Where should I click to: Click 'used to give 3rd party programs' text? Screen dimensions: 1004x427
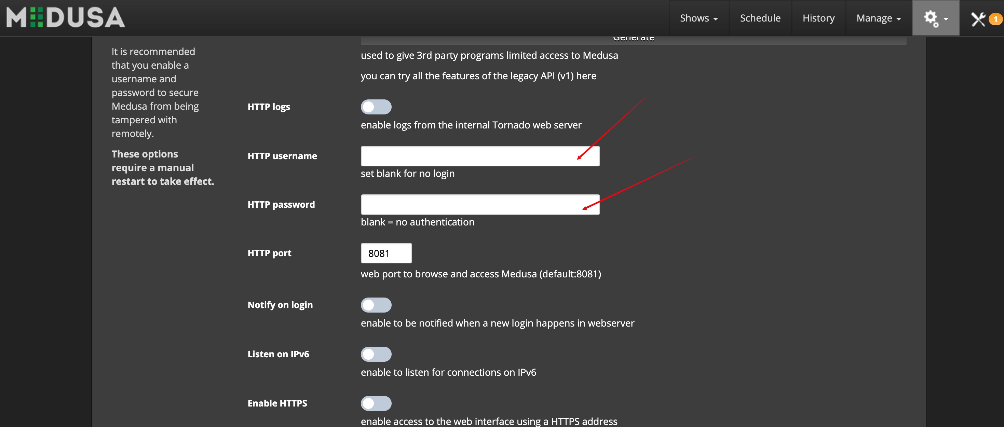[x=489, y=55]
